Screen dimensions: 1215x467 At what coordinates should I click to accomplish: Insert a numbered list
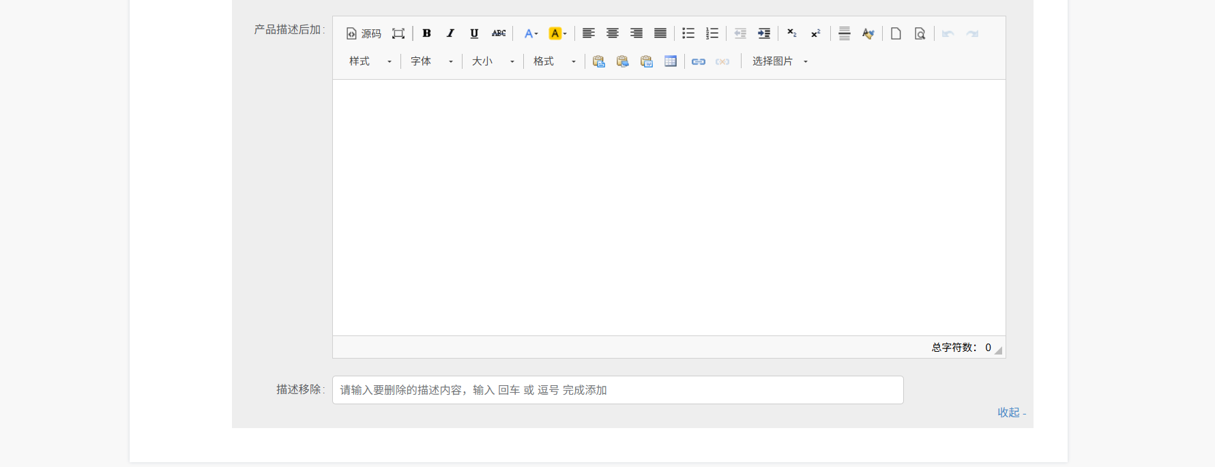pyautogui.click(x=712, y=33)
